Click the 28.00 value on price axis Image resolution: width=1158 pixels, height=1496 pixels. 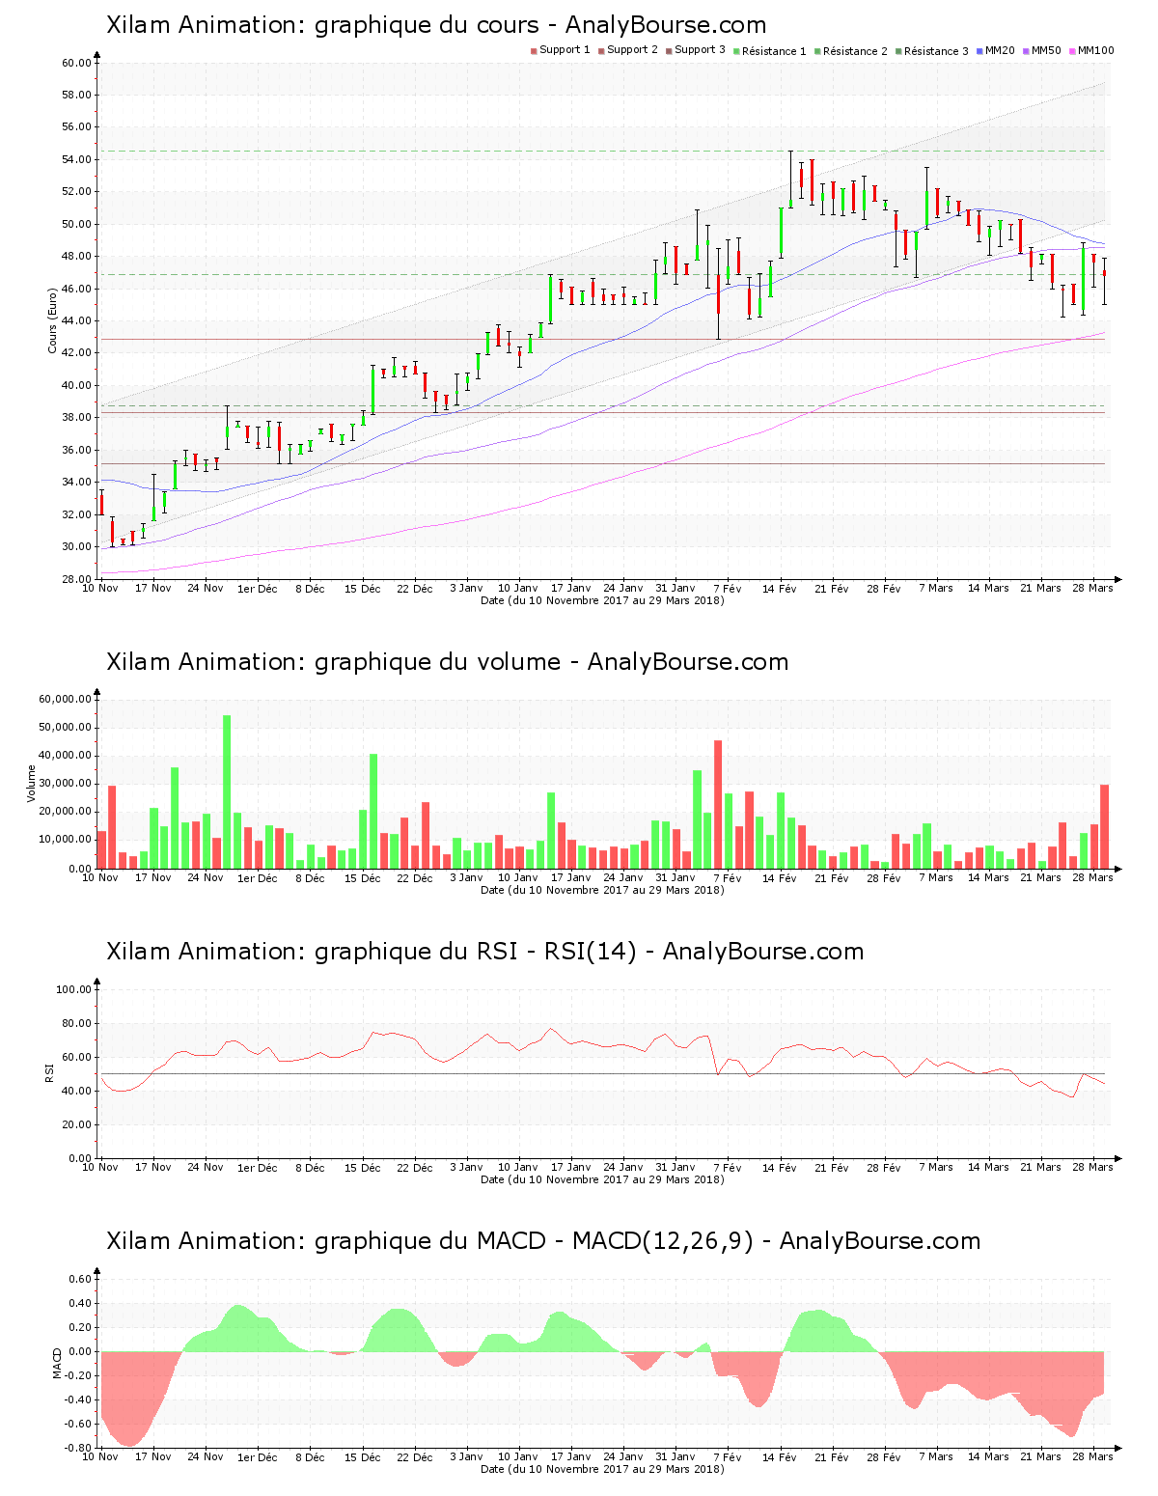(76, 579)
